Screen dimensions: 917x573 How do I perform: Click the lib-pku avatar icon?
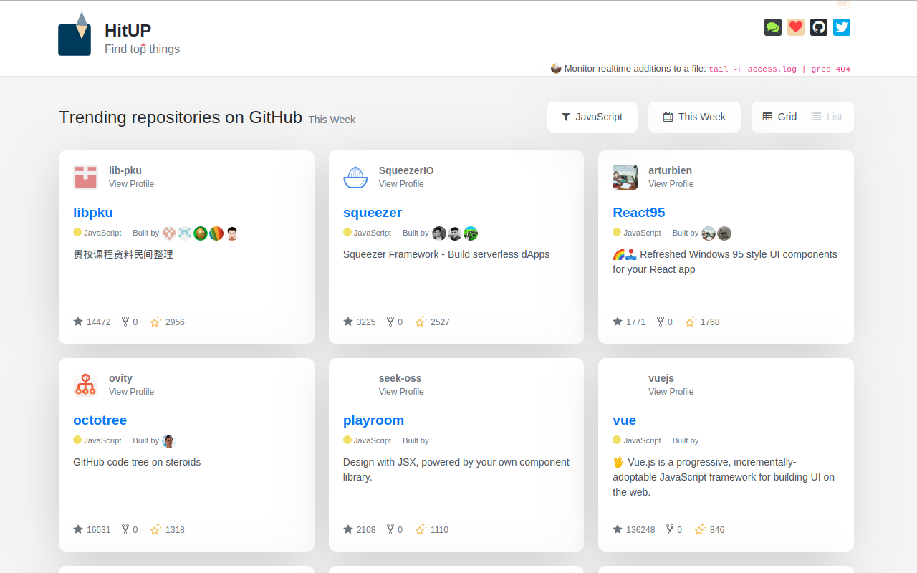click(x=85, y=177)
